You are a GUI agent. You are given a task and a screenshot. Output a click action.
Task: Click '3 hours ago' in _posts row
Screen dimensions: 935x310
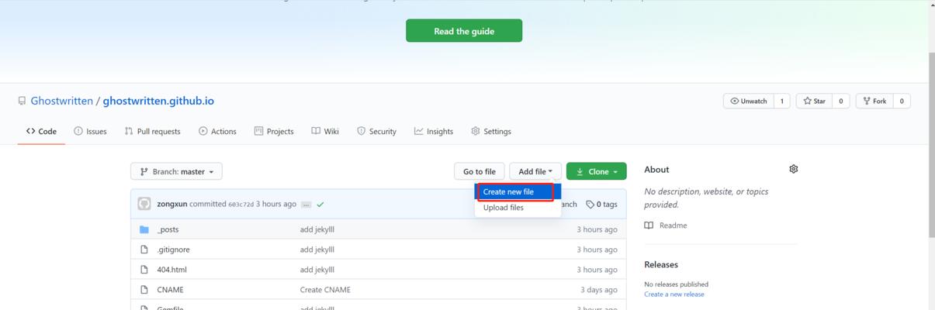pos(597,229)
